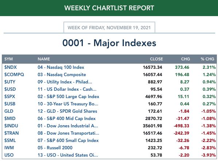Select '06 - S&P 400 Mid Cap Index'

coord(67,119)
